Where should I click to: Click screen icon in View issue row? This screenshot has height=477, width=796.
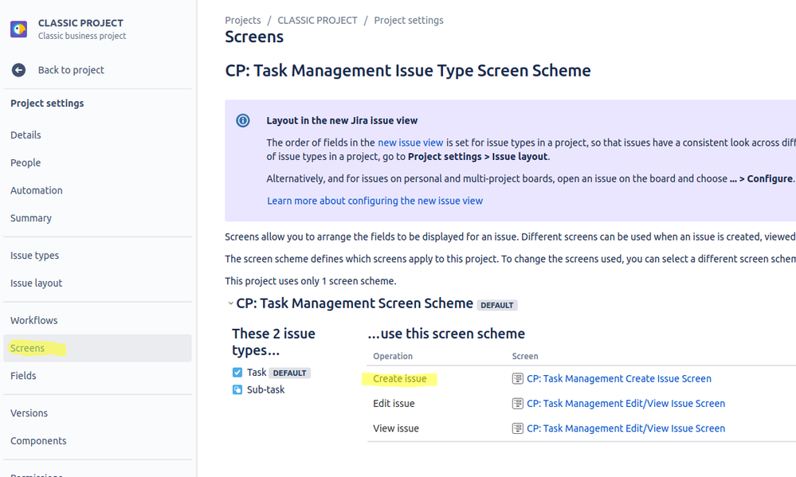tap(517, 428)
